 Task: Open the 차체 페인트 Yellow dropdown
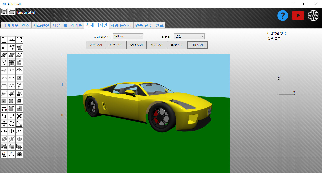128,36
